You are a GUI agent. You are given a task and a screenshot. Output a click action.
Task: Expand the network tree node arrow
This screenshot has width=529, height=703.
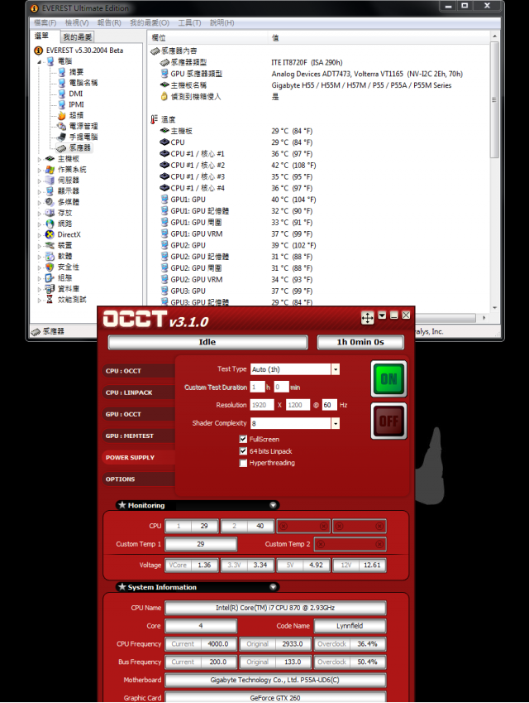click(x=40, y=224)
